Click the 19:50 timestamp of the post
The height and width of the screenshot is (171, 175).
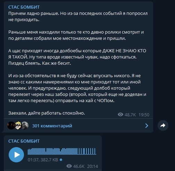[144, 115]
